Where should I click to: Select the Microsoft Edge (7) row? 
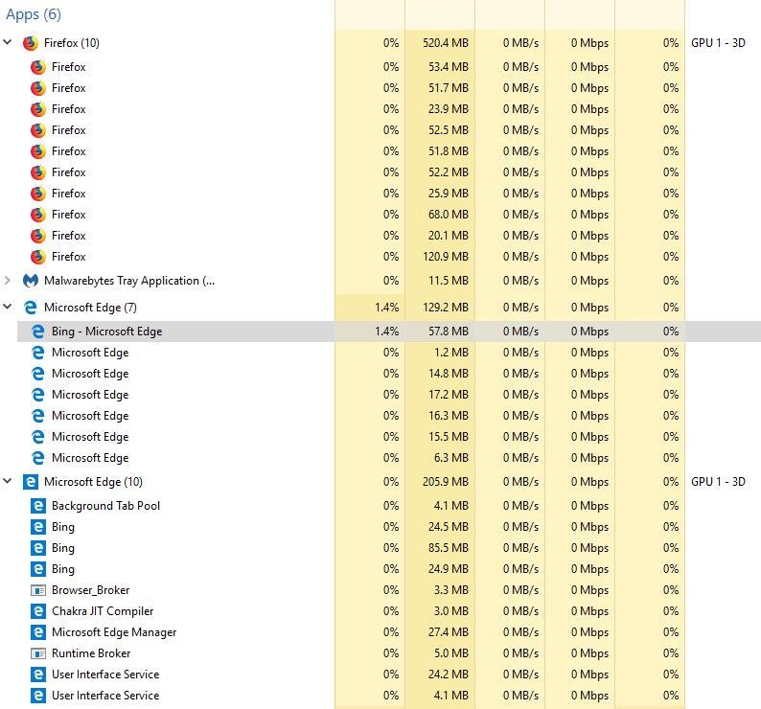[x=380, y=308]
